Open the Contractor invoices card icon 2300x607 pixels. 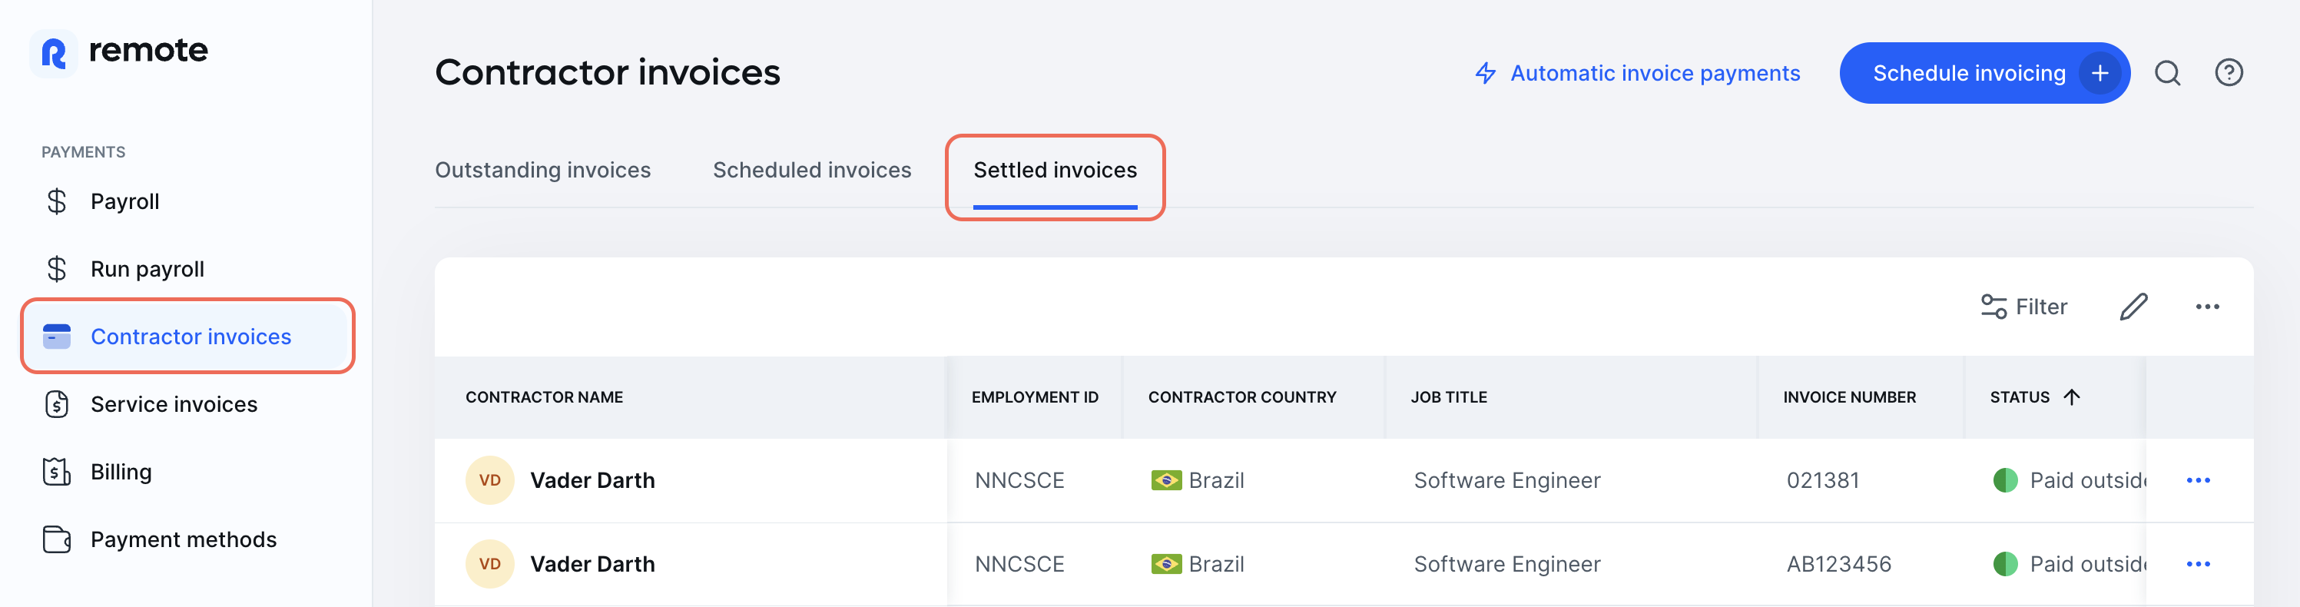pos(56,337)
